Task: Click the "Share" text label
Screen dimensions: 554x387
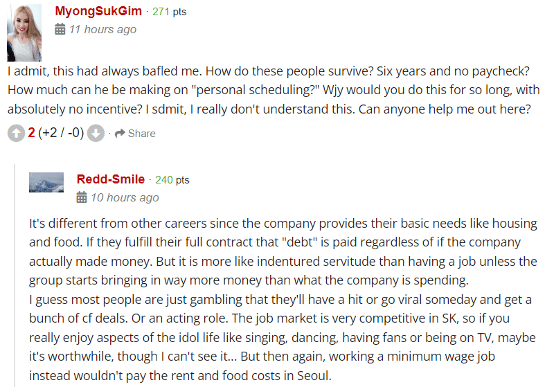Action: click(x=141, y=134)
